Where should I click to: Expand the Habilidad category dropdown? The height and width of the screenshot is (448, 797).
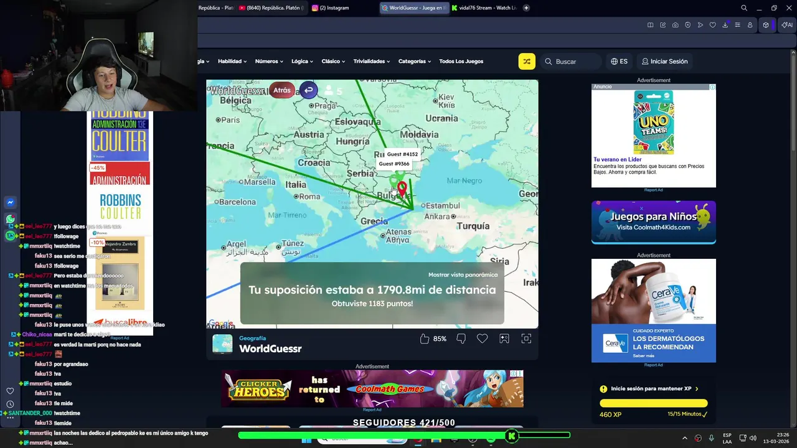232,62
